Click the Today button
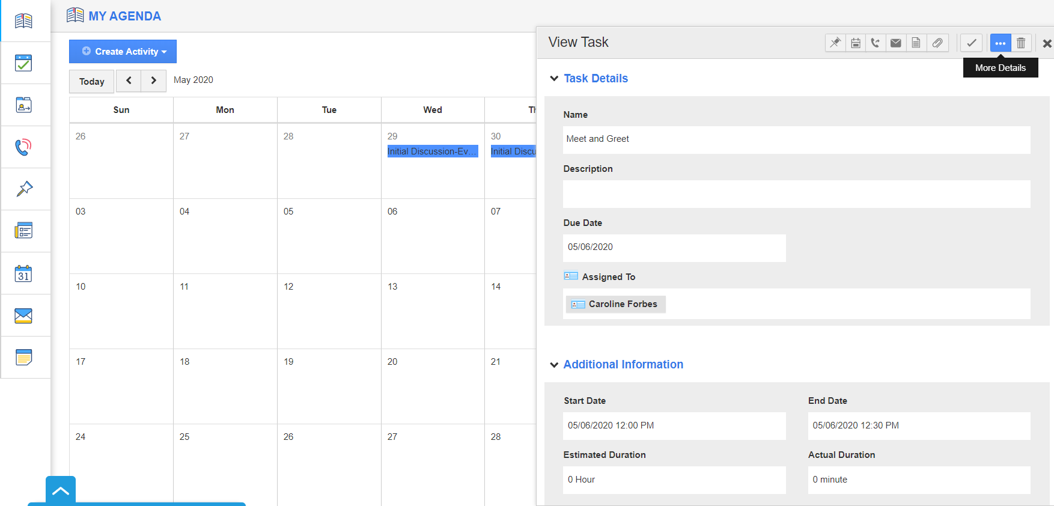1054x506 pixels. click(91, 81)
